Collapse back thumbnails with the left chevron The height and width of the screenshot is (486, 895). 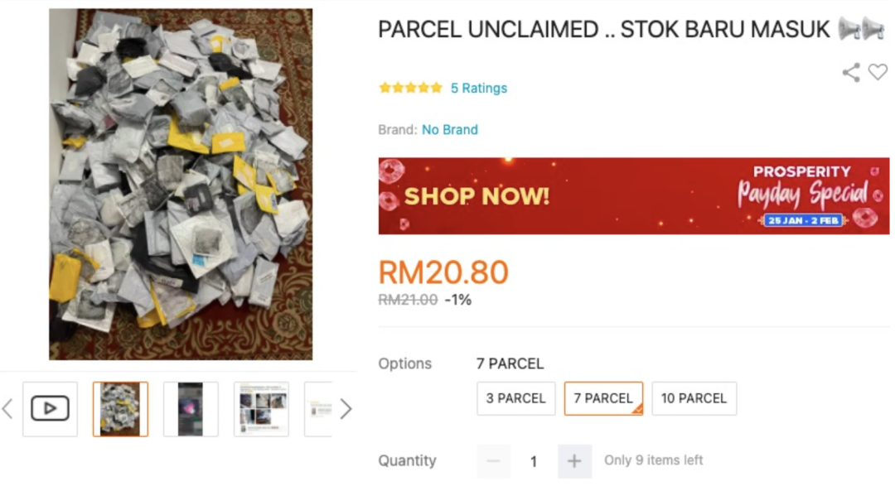[7, 408]
